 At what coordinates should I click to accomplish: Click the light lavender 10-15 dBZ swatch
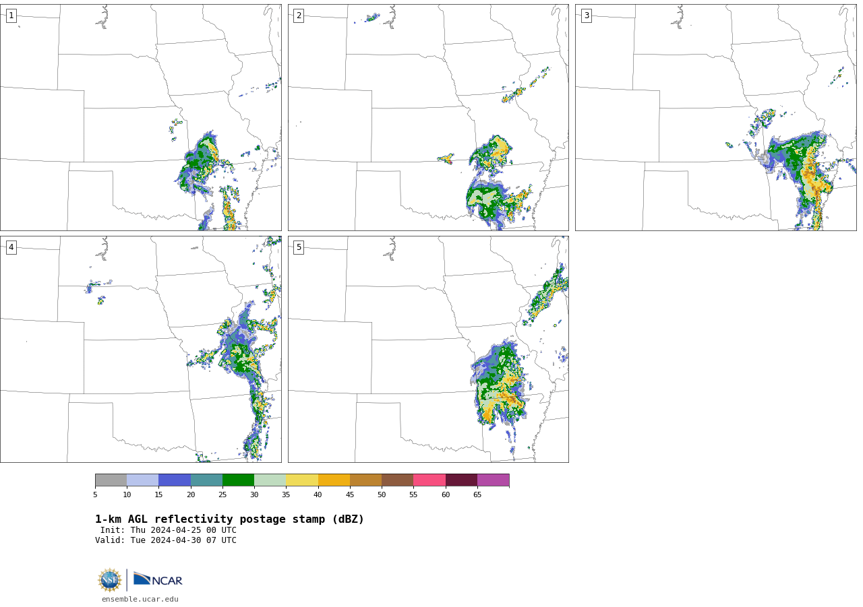142,480
